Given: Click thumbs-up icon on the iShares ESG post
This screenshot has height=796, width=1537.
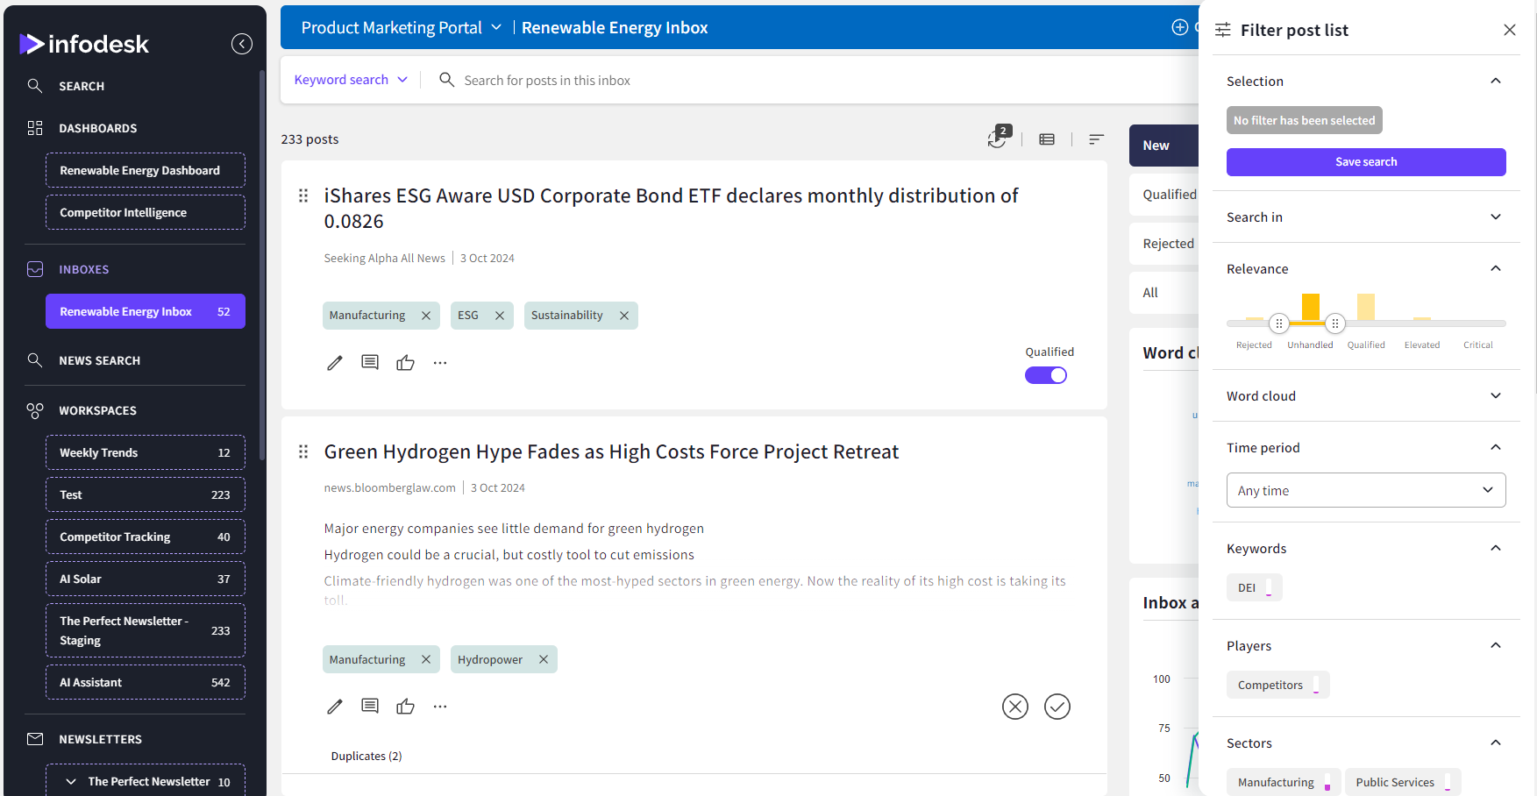Looking at the screenshot, I should coord(405,363).
